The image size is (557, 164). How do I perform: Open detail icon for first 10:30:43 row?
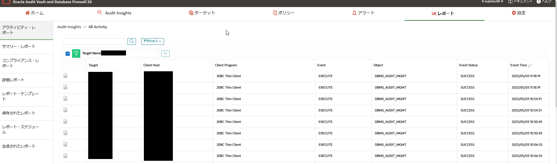[65, 121]
